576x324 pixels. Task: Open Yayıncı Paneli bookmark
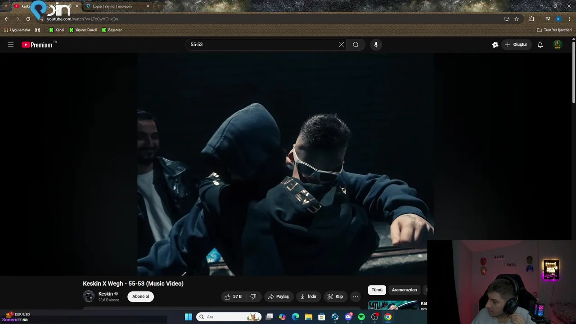pos(83,30)
